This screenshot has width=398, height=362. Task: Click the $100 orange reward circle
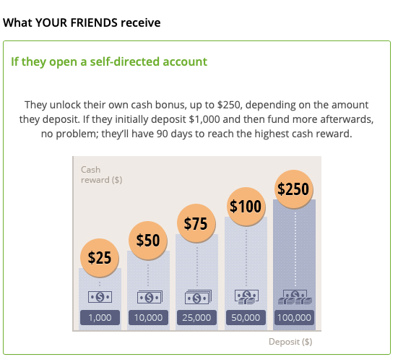246,207
